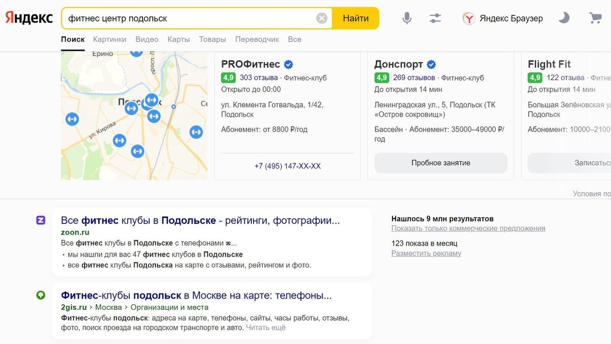This screenshot has height=344, width=611.
Task: Activate voice search microphone icon
Action: coord(406,18)
